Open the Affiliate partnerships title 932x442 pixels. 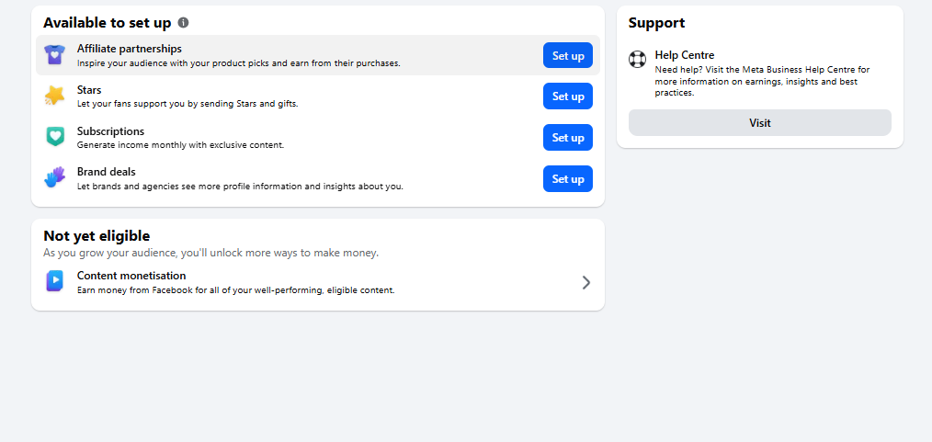point(130,49)
